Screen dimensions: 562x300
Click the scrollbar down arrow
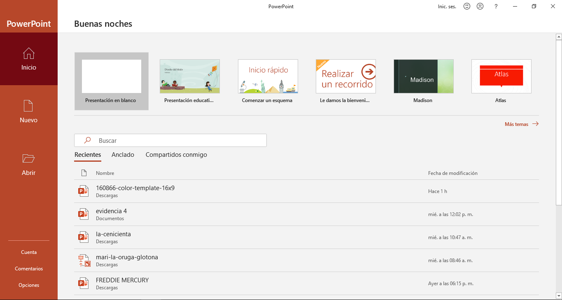click(x=558, y=295)
